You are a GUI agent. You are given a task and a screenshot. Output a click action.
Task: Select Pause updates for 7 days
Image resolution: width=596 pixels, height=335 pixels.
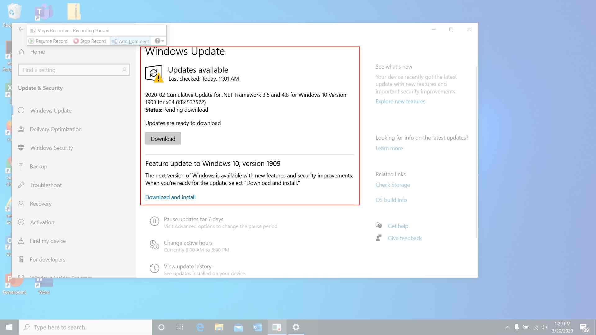click(193, 219)
